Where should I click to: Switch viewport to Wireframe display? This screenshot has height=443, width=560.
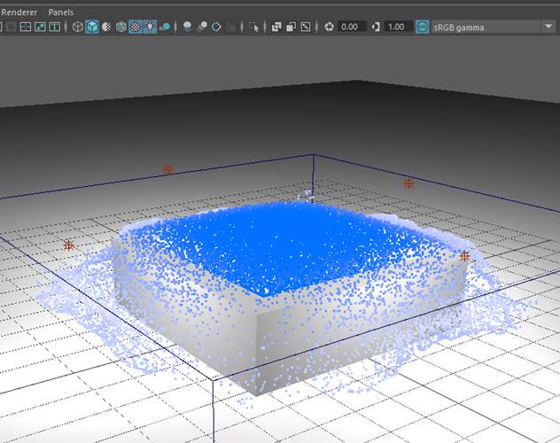(x=77, y=27)
